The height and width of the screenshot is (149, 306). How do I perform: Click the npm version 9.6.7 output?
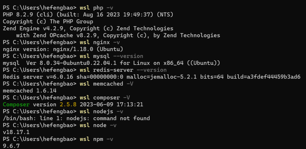click(x=11, y=146)
